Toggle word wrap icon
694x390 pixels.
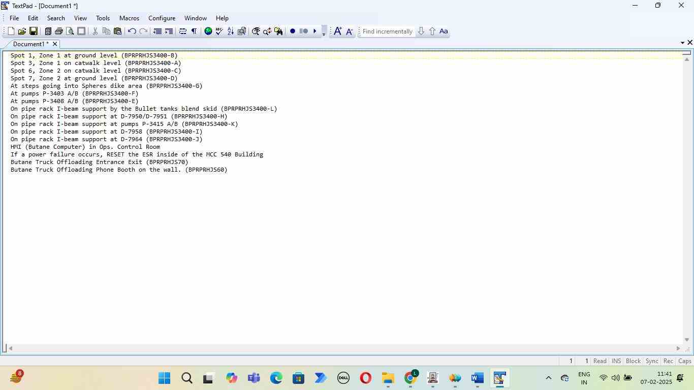click(183, 31)
